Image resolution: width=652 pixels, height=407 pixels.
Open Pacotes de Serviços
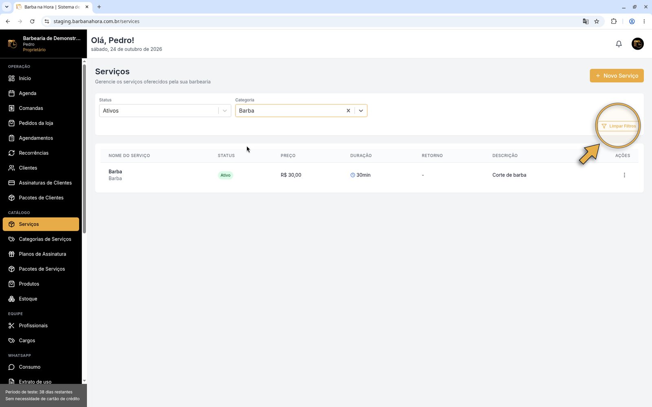pyautogui.click(x=41, y=269)
